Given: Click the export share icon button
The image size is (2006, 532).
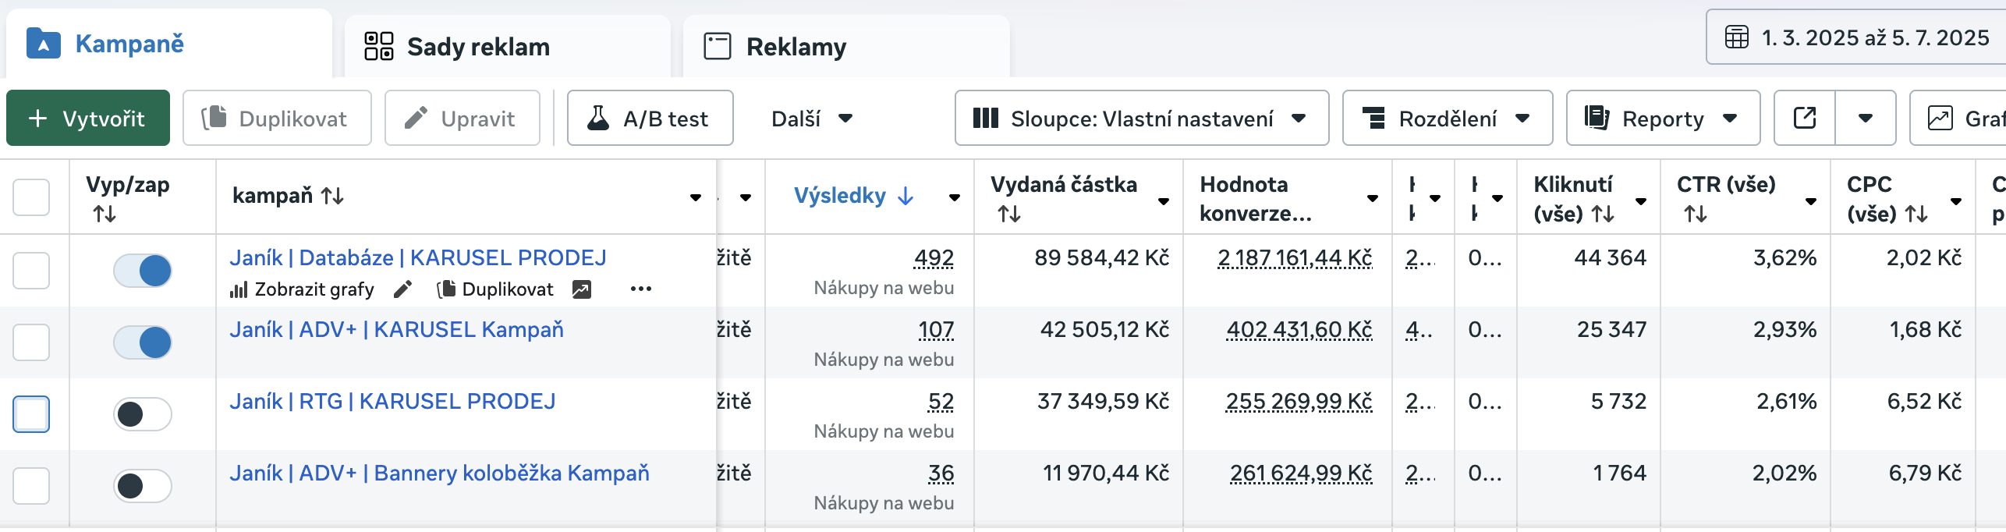Looking at the screenshot, I should click(x=1804, y=119).
